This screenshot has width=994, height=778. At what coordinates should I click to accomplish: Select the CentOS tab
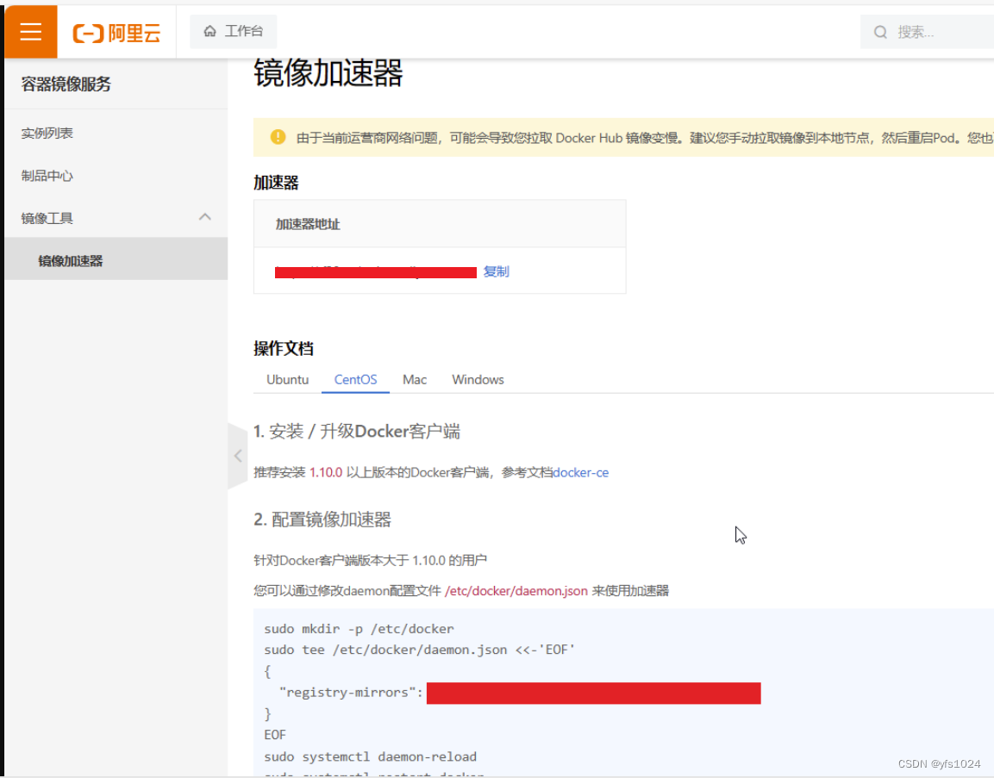pyautogui.click(x=355, y=379)
